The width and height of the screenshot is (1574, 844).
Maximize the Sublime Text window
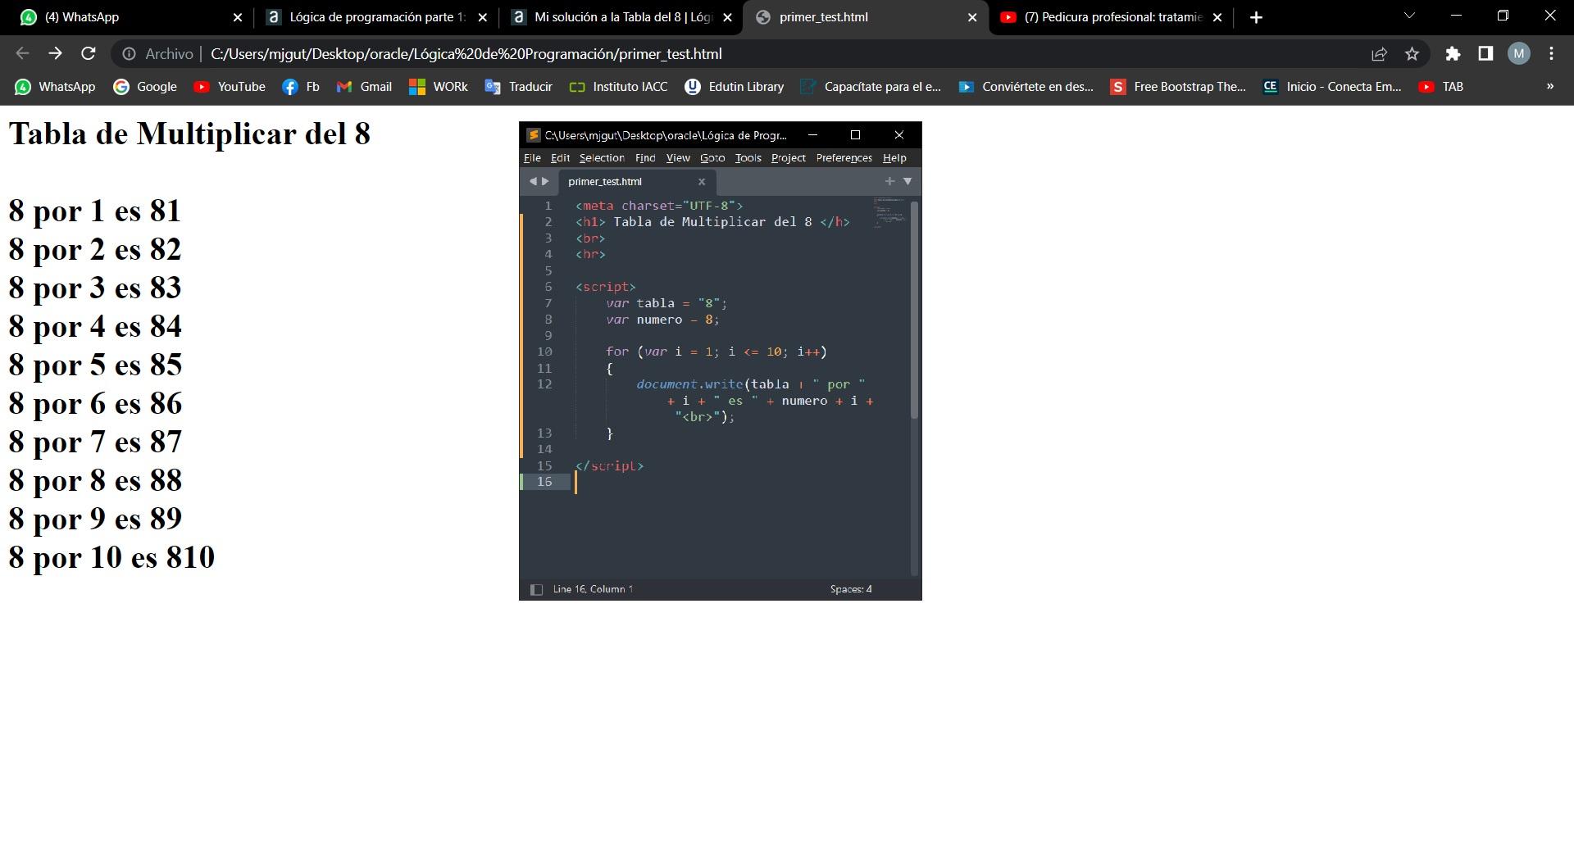(x=855, y=135)
